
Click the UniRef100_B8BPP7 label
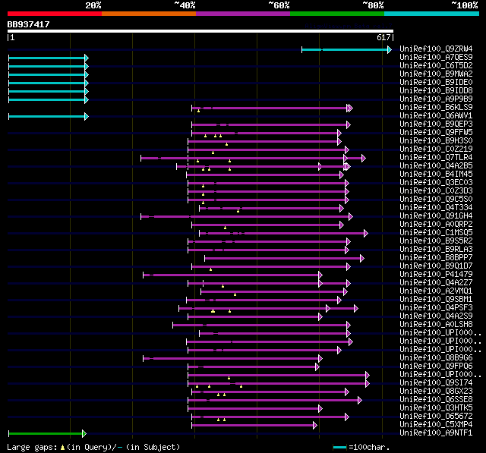tap(436, 258)
